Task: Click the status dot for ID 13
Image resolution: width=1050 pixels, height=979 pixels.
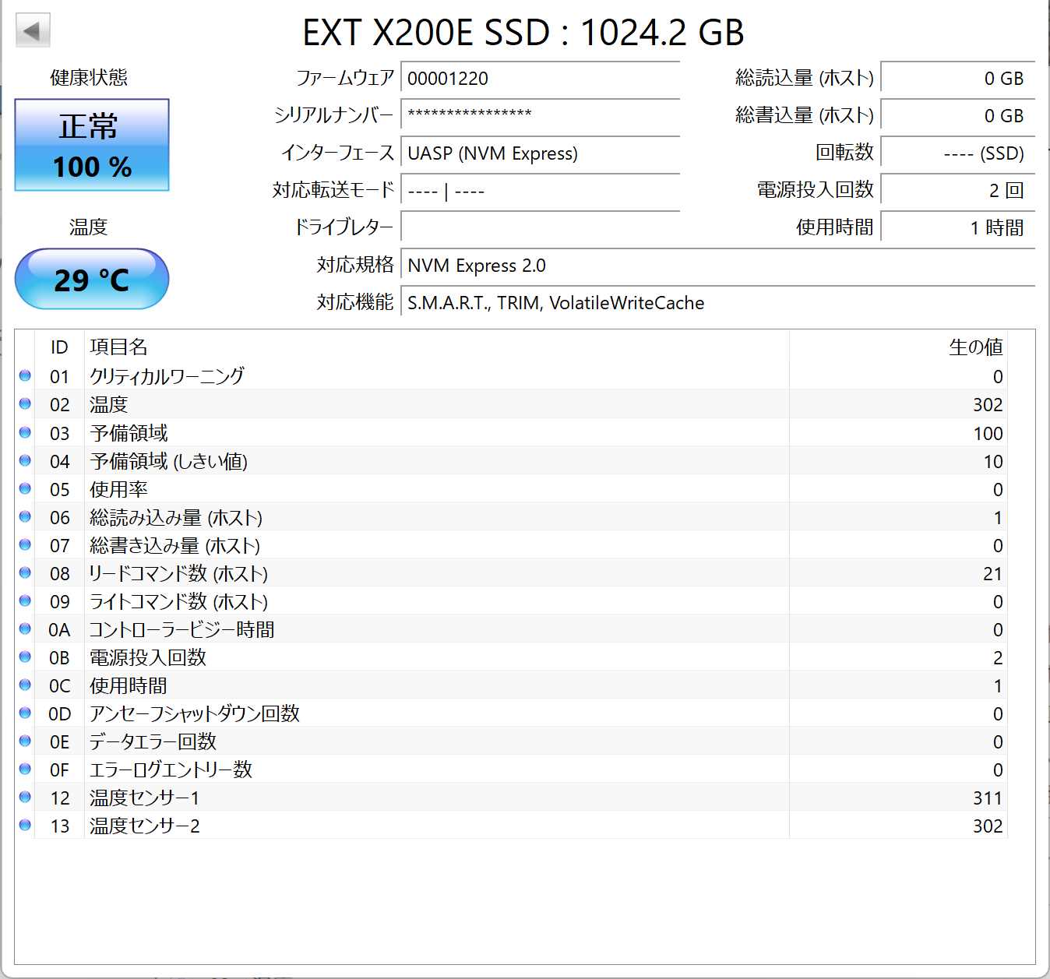Action: coord(25,825)
